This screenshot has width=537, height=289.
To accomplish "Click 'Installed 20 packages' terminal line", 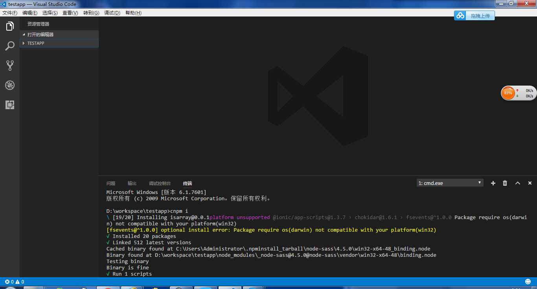I will [x=141, y=236].
